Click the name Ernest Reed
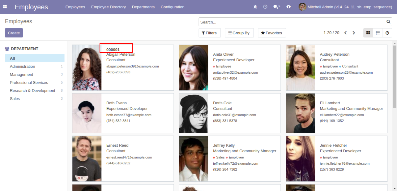This screenshot has height=191, width=397. (117, 145)
